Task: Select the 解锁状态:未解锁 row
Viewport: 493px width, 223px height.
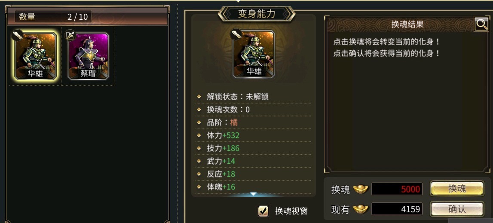Action: pos(254,97)
